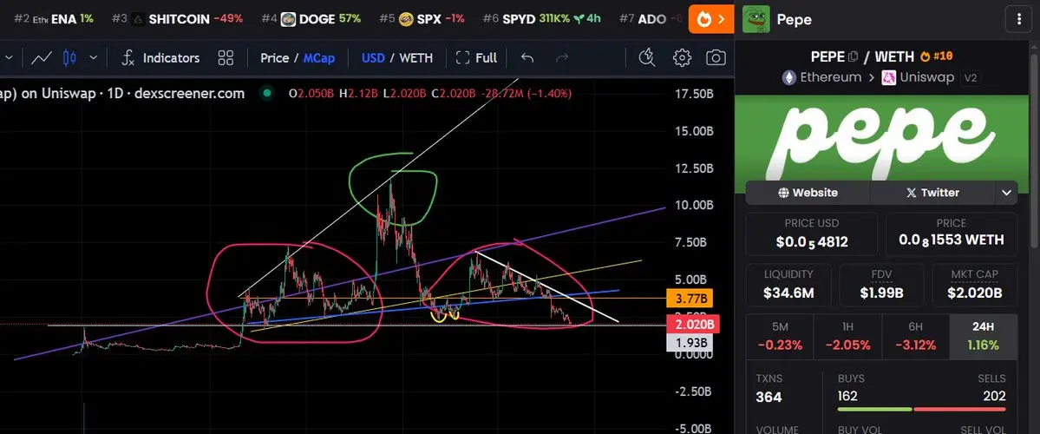The height and width of the screenshot is (434, 1040).
Task: Open trending token #5 SPX
Action: (422, 18)
